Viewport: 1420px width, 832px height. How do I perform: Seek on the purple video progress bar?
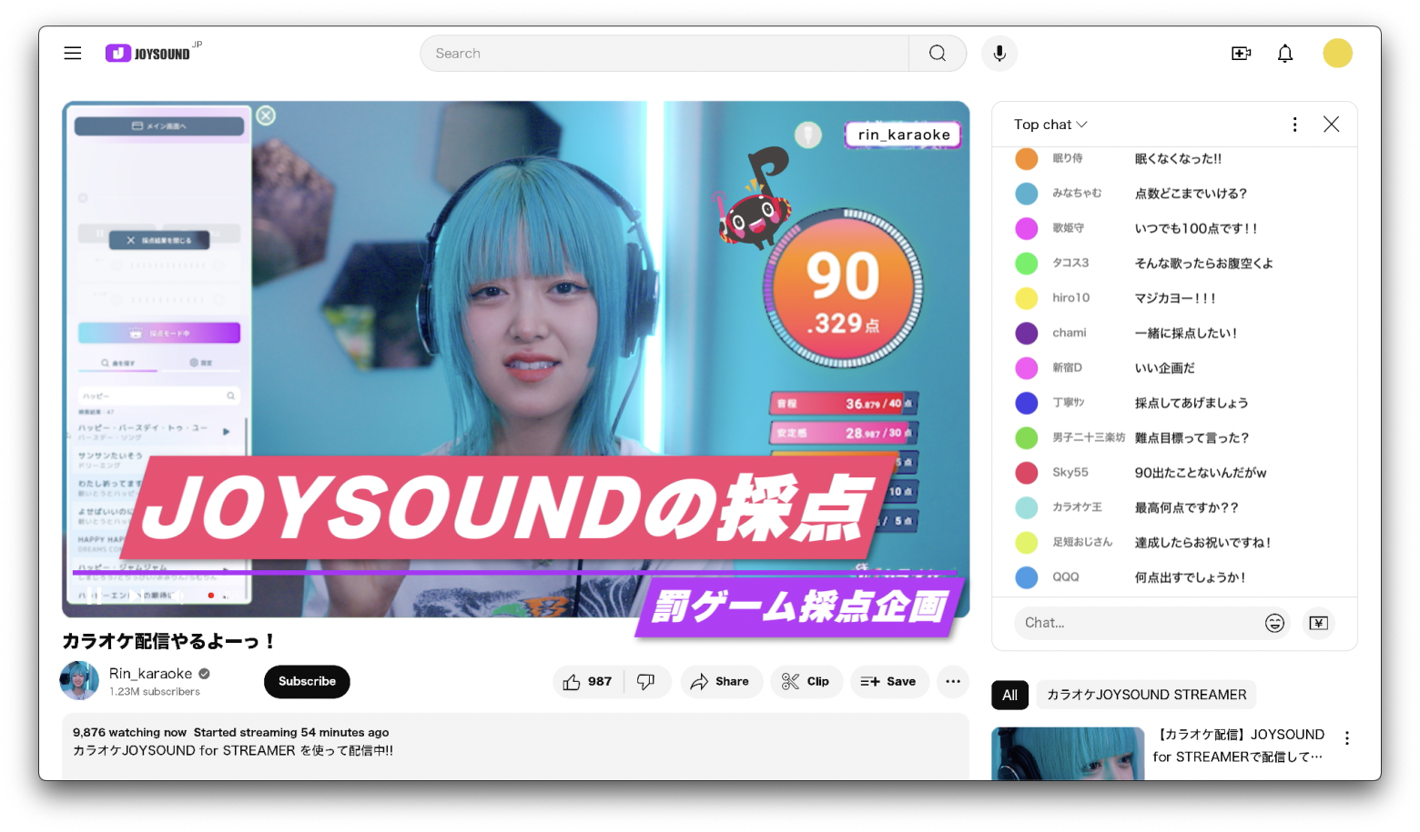point(514,573)
